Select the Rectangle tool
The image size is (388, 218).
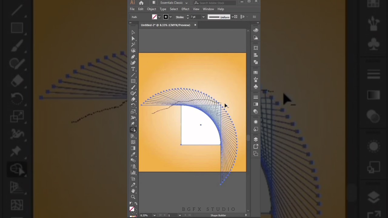pos(133,81)
